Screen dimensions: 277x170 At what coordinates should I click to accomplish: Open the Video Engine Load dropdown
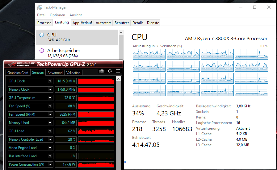[x=50, y=148]
